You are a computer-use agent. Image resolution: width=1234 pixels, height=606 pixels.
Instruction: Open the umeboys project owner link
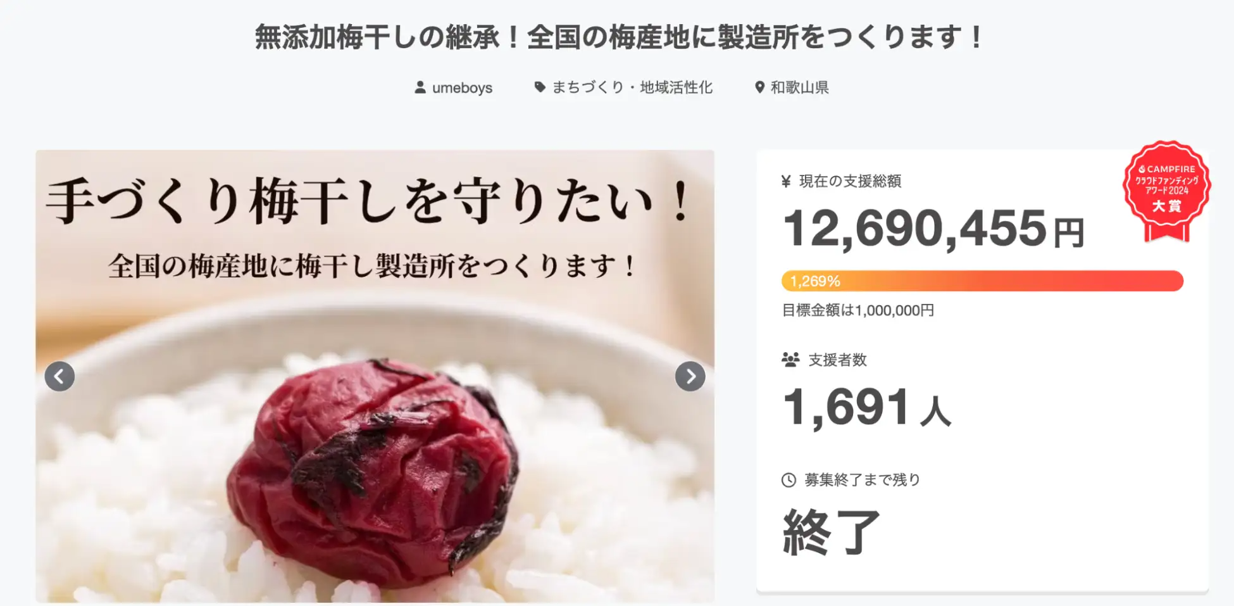462,87
